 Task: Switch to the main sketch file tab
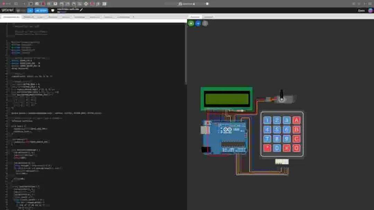tap(11, 17)
